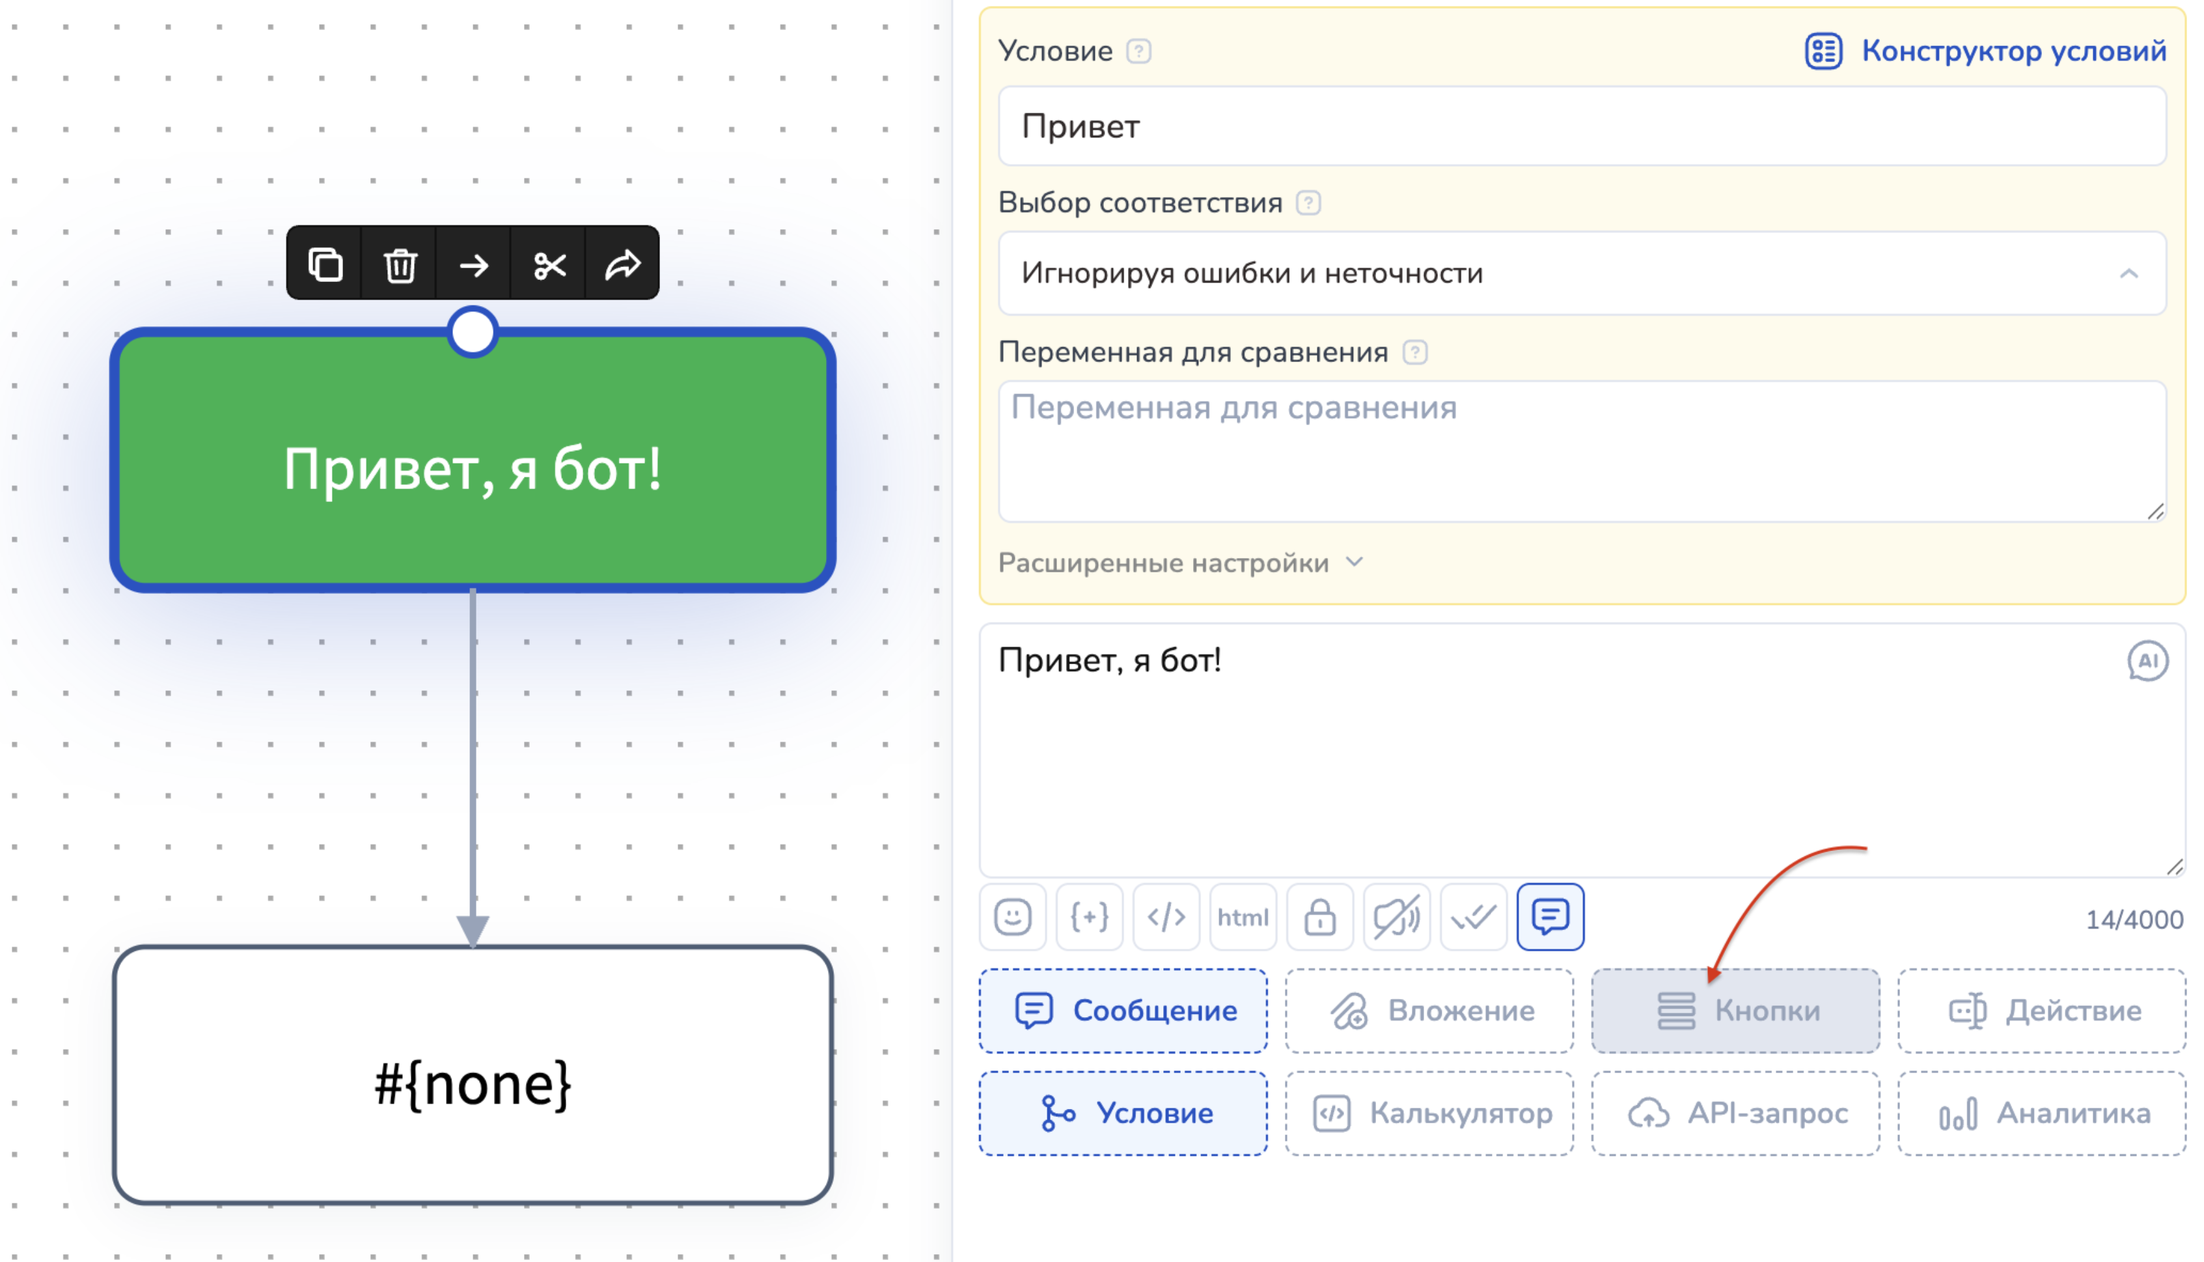Click the duplicate block icon
Viewport: 2204px width, 1262px height.
click(325, 264)
